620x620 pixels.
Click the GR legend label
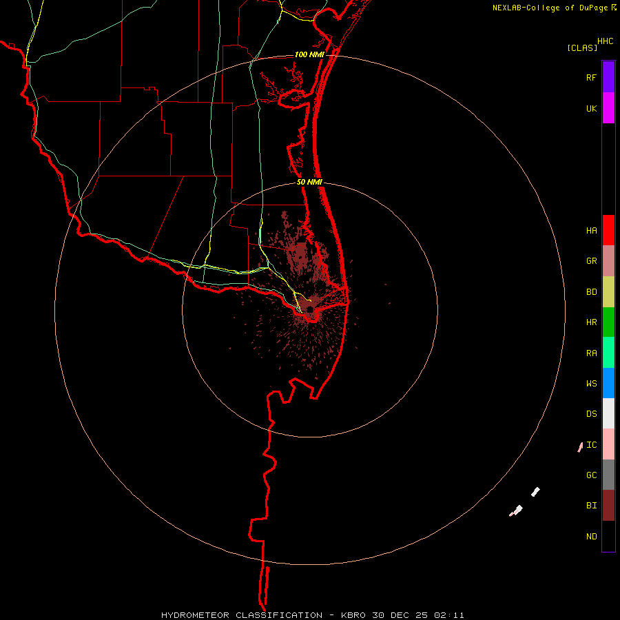coord(591,261)
